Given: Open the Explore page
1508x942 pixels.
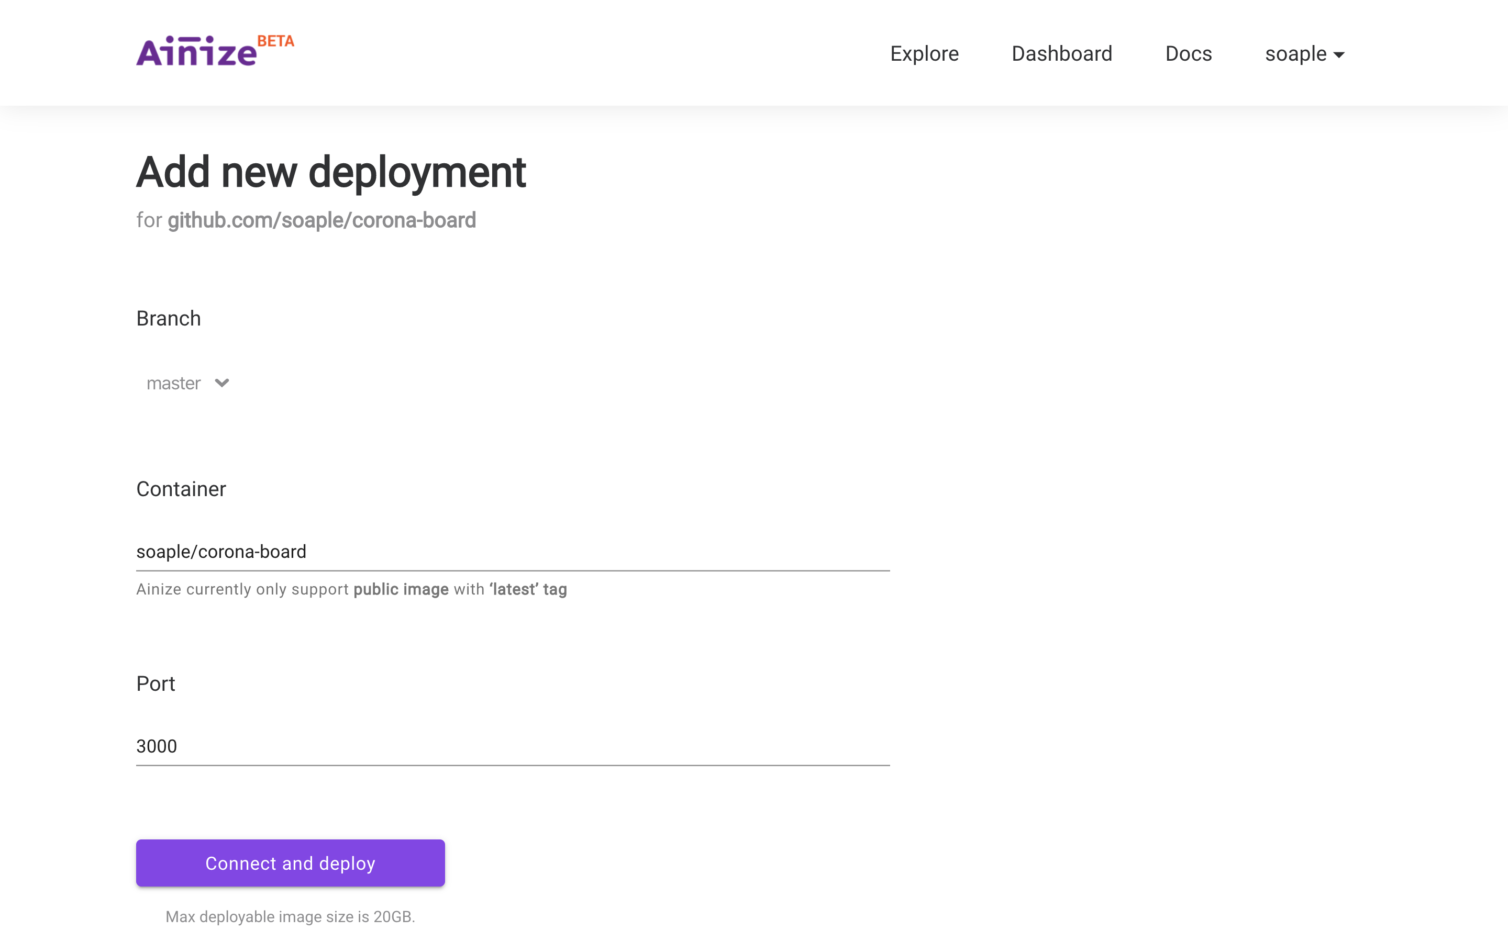Looking at the screenshot, I should (924, 53).
